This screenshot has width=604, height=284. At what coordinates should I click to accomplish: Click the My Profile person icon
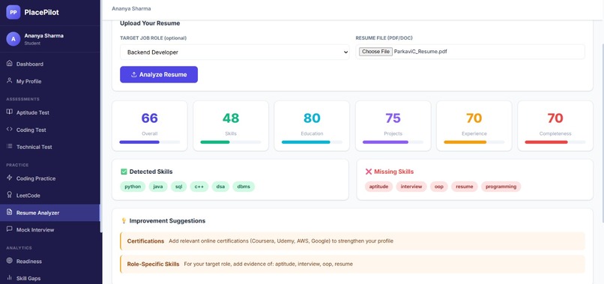coord(10,81)
